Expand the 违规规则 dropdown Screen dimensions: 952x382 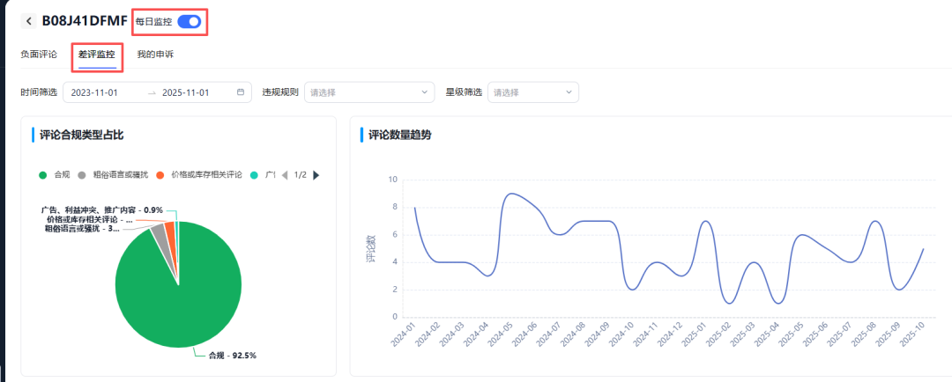pos(369,92)
